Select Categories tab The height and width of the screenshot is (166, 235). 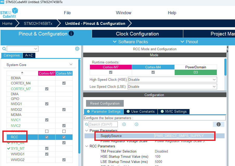tap(12, 55)
